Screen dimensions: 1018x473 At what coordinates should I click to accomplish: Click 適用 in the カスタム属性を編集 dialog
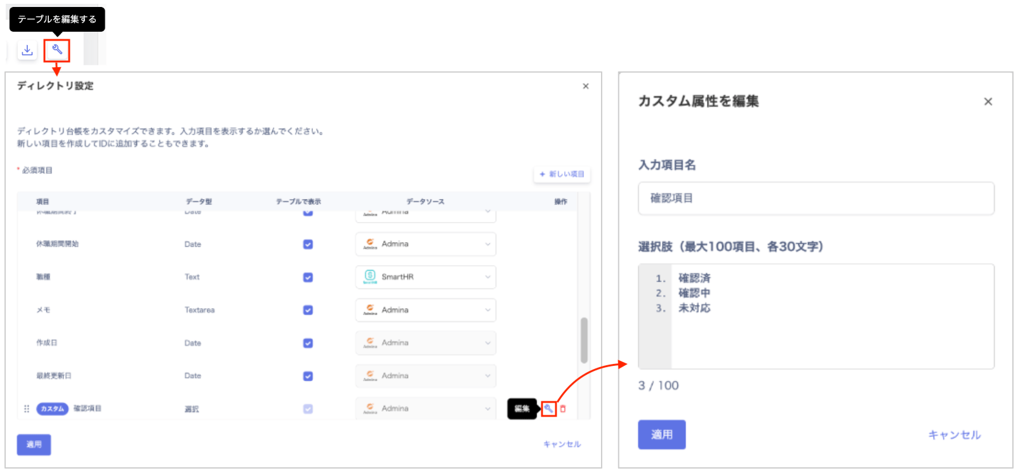pyautogui.click(x=661, y=434)
